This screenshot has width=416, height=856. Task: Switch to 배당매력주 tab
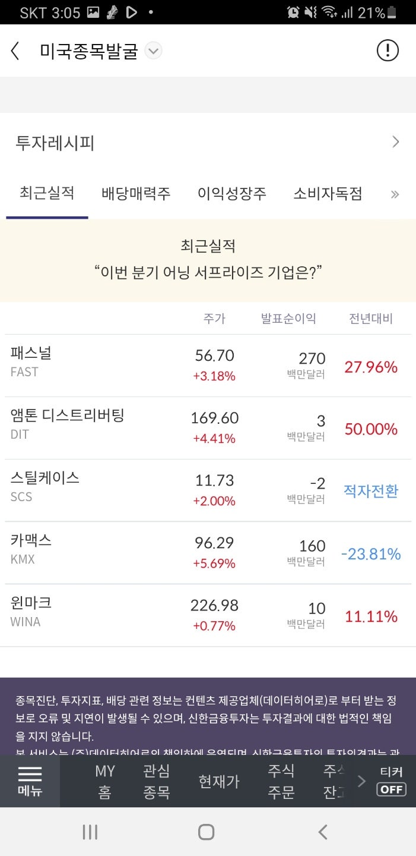pyautogui.click(x=136, y=194)
